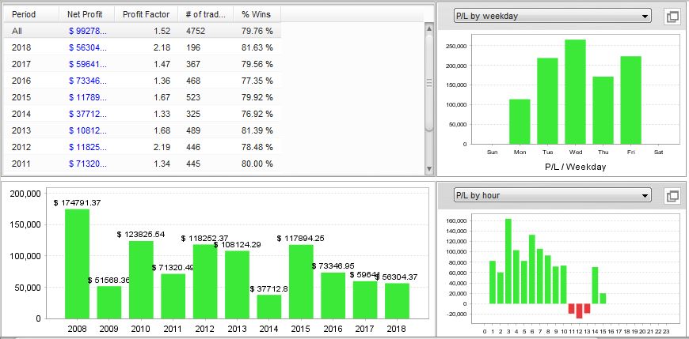Open the 2014 net profit link $ 37712...
Image resolution: width=689 pixels, height=339 pixels.
pos(88,114)
